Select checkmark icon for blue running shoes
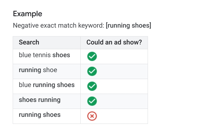Viewport: 207px width, 134px height. click(92, 86)
